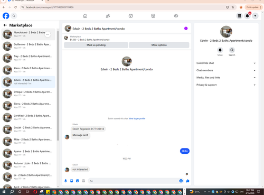Open Opera browser from taskbar
Viewport: 264px width, 195px height.
coord(35,192)
